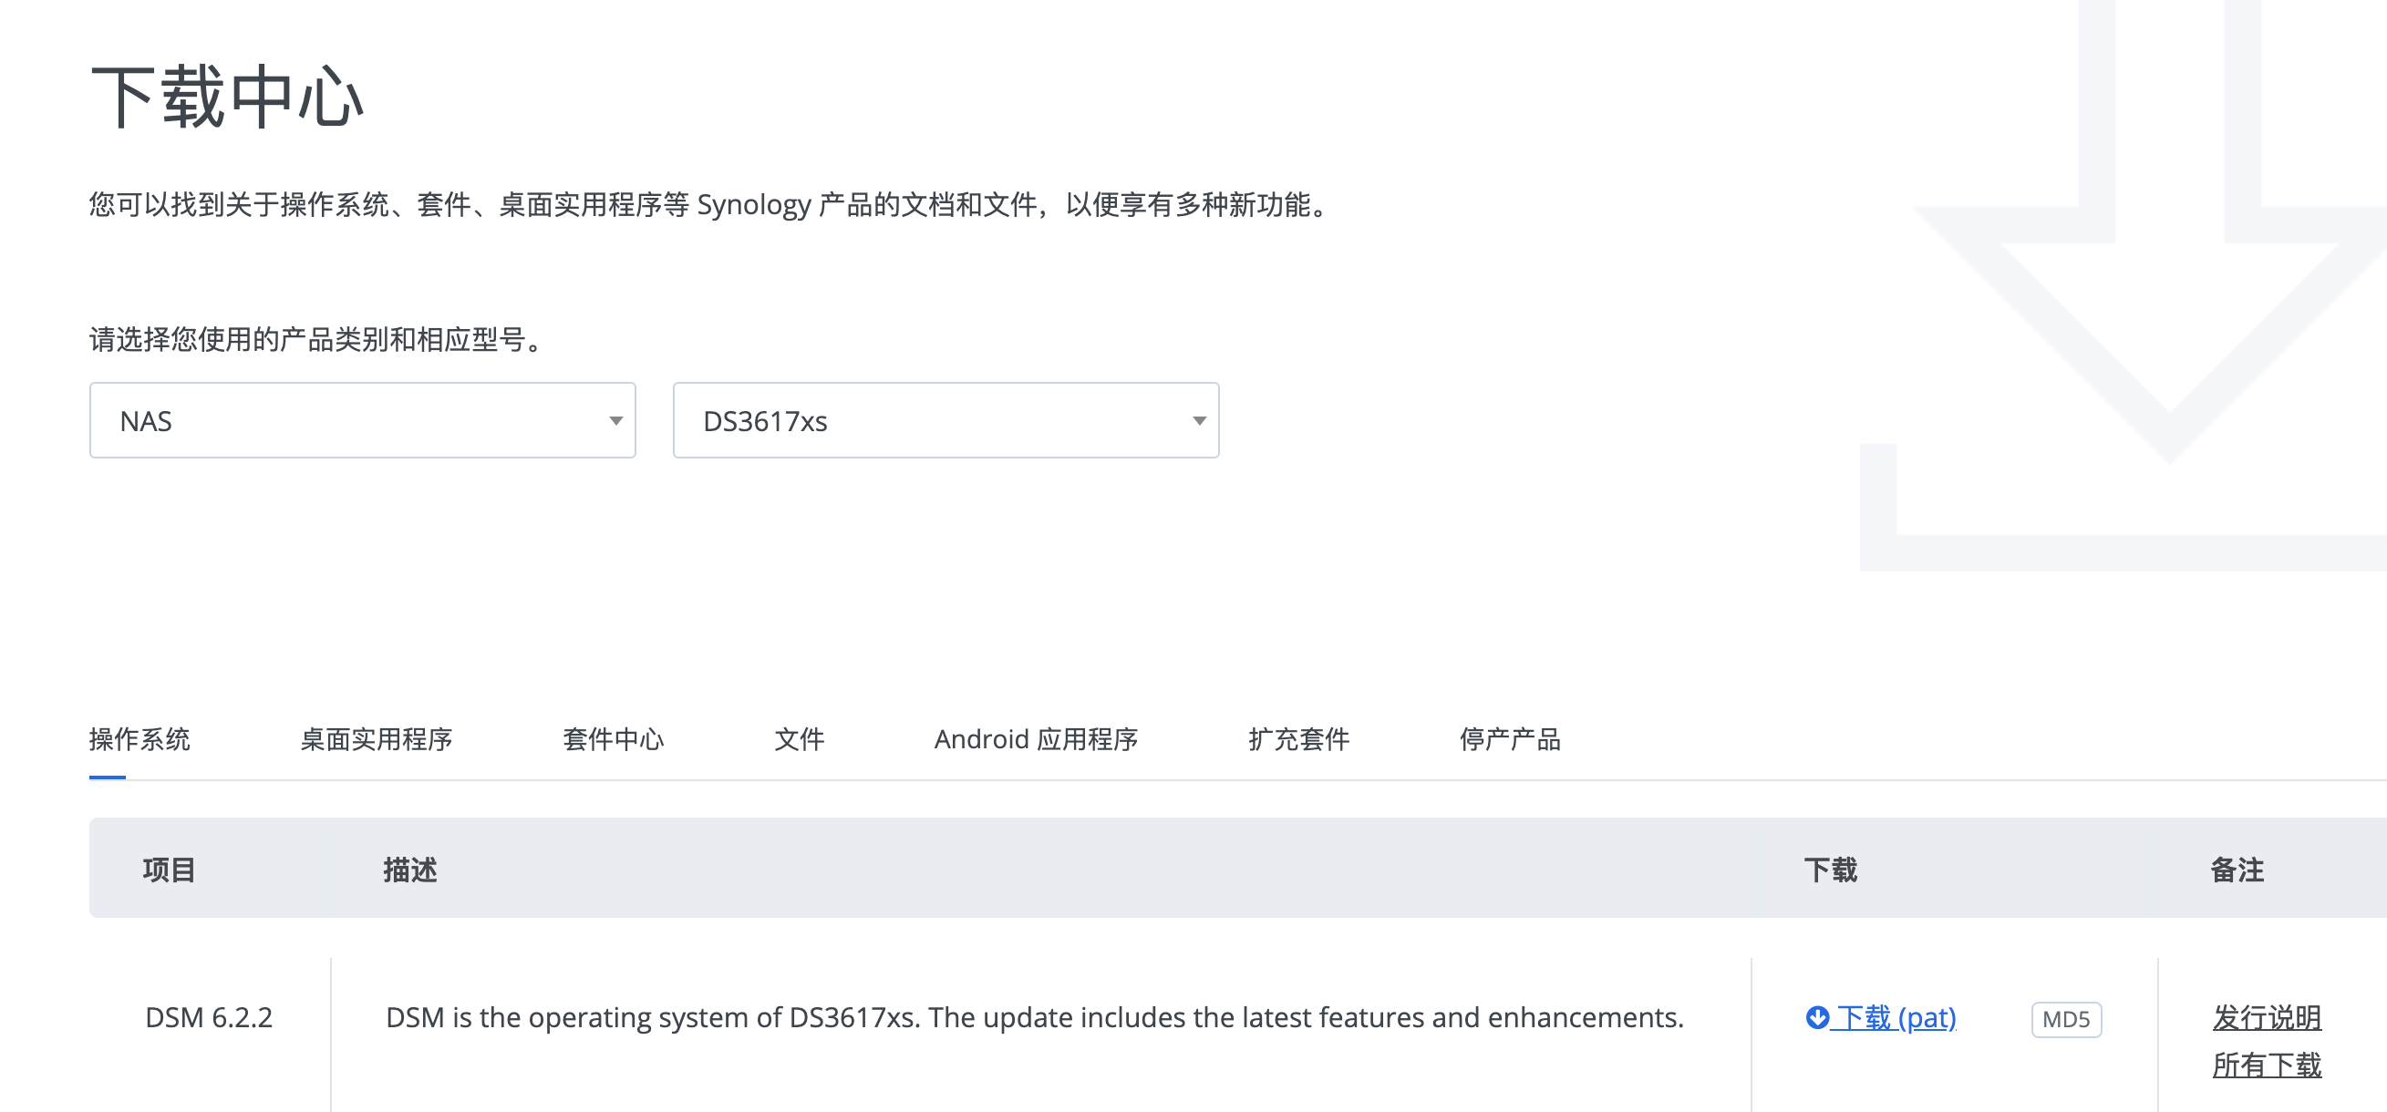Click the 备注 column header
Image resolution: width=2387 pixels, height=1112 pixels.
pos(2236,870)
